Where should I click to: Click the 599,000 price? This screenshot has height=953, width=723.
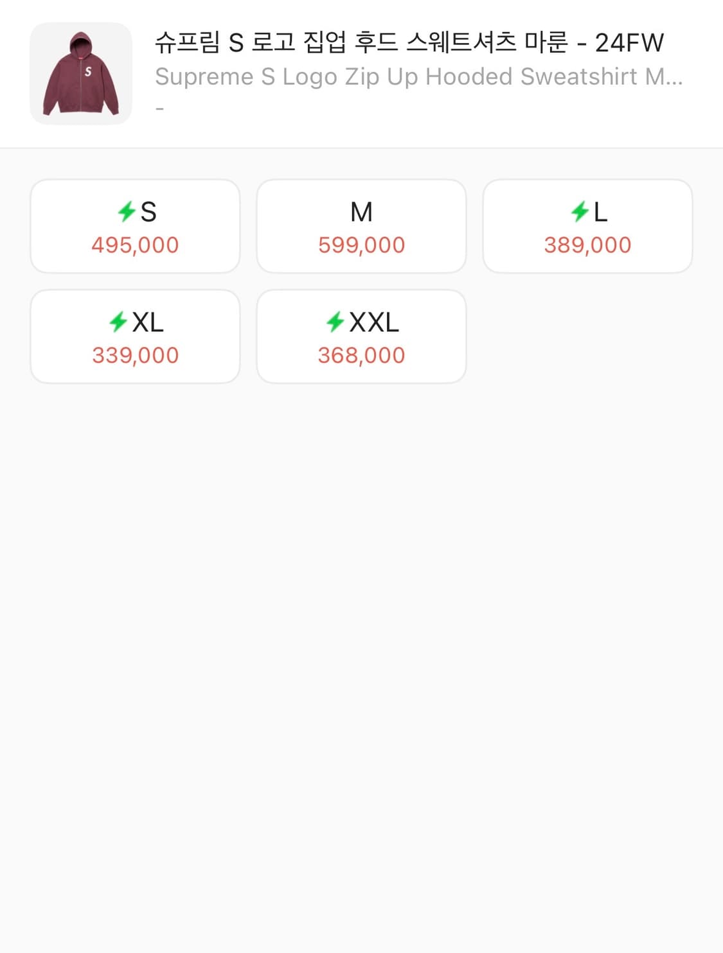(x=361, y=245)
